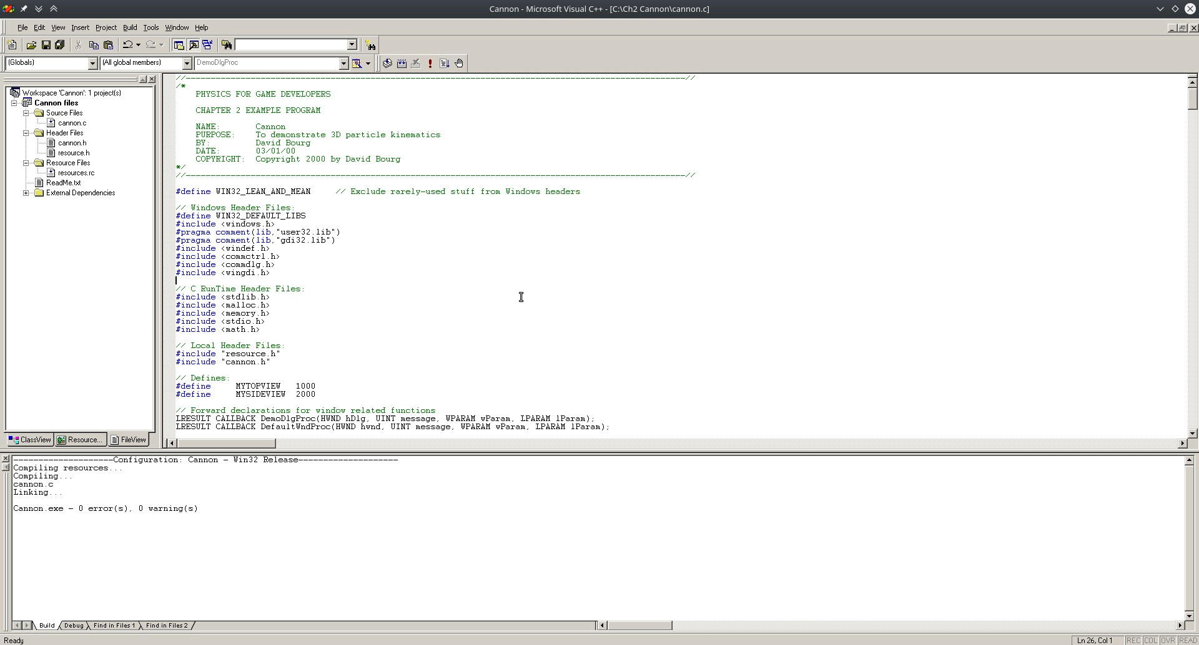Switch to Find in Files 1 tab
This screenshot has width=1199, height=645.
[x=114, y=626]
